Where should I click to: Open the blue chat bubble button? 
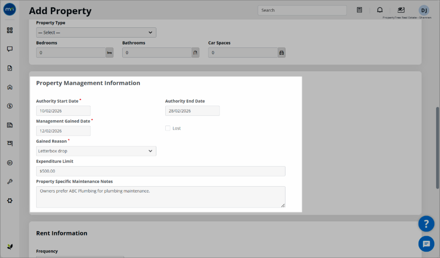point(426,244)
